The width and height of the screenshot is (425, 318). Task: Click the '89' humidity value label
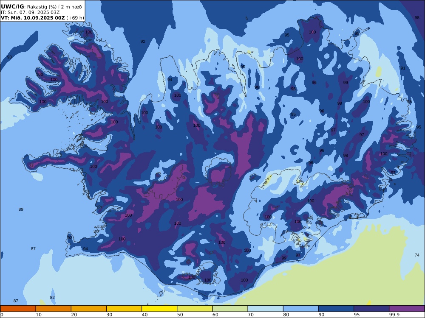pyautogui.click(x=21, y=209)
